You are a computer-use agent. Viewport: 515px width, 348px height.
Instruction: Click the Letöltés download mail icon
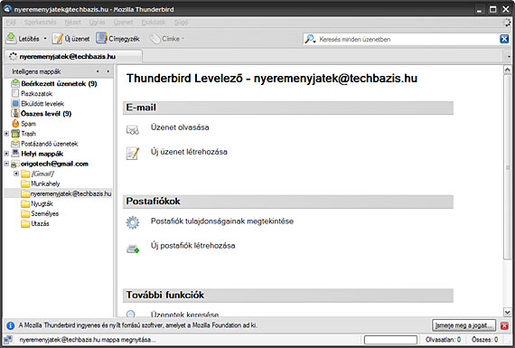pyautogui.click(x=11, y=39)
